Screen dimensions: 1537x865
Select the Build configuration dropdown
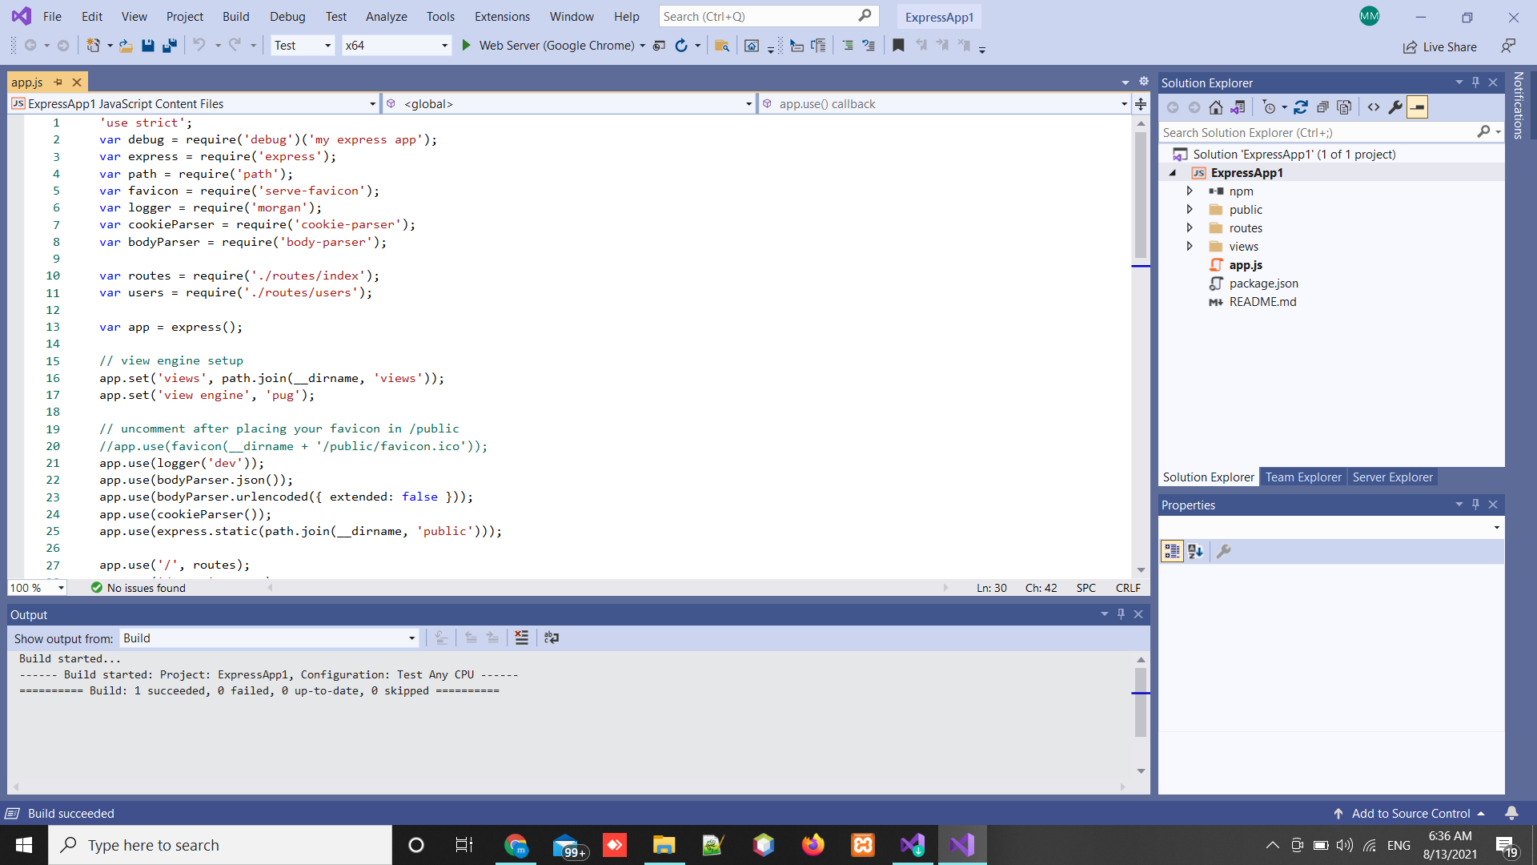pos(300,44)
